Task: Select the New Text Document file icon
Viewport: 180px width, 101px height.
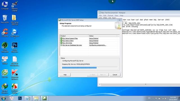Action: pyautogui.click(x=15, y=61)
